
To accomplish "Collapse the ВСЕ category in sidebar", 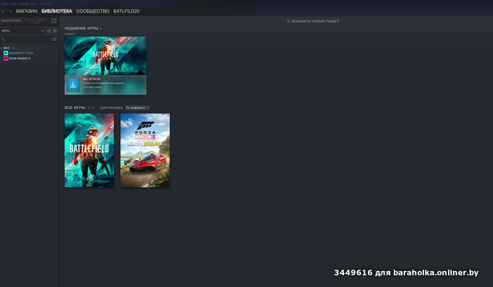I will point(2,48).
